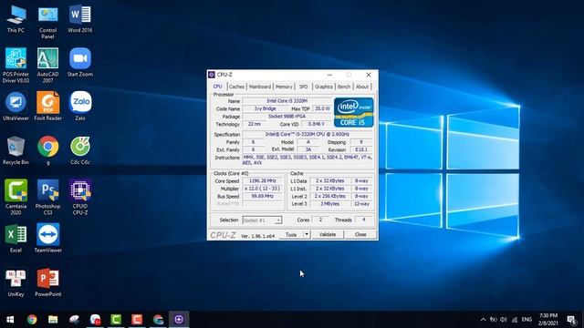
Task: Launch the Word 2016 desktop shortcut
Action: pos(80,19)
